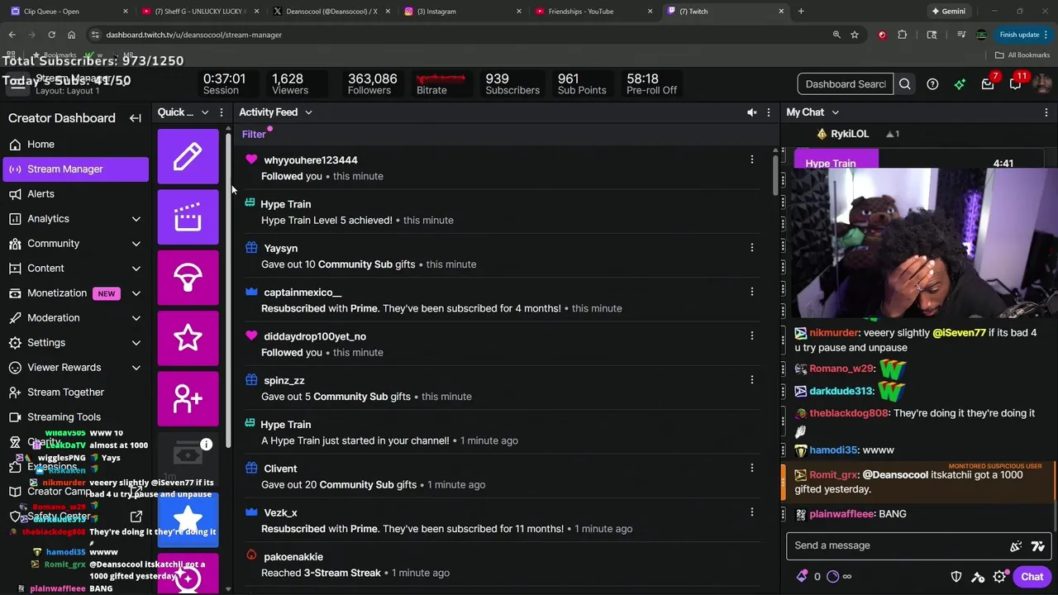Collapse the Creator Dashboard sidebar arrow

136,118
